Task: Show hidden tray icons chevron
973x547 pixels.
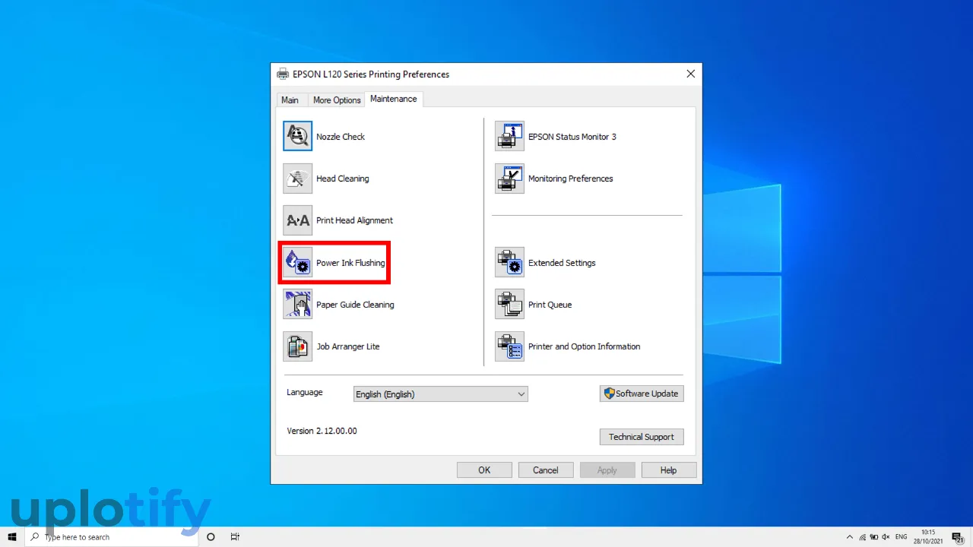Action: (x=849, y=537)
